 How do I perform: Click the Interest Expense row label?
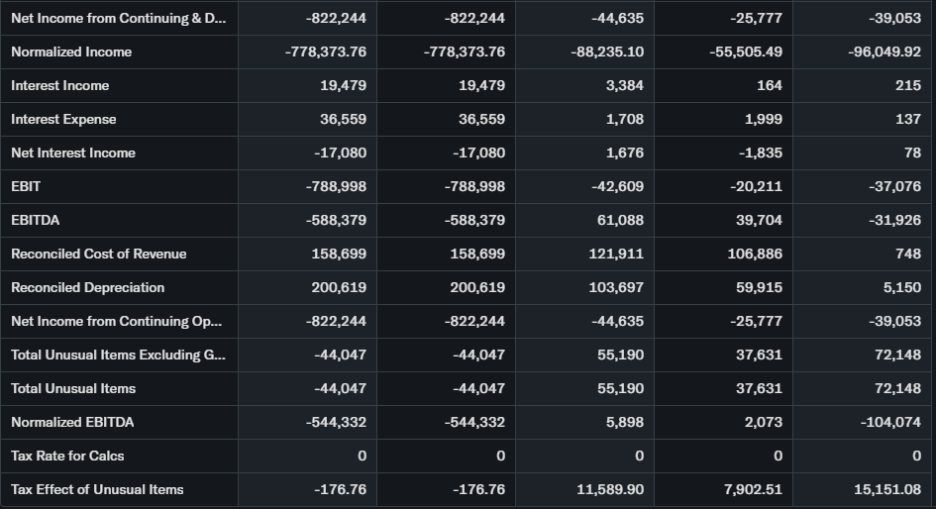63,119
